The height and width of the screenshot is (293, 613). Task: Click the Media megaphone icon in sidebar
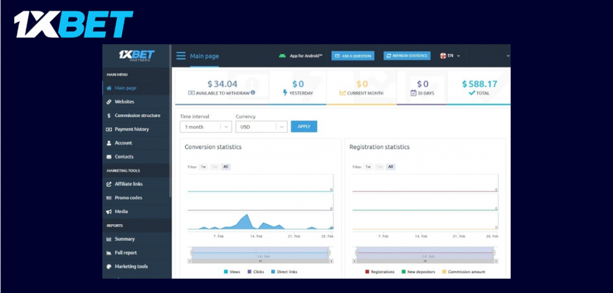point(109,212)
